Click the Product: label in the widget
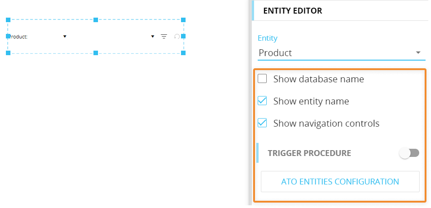Screen dimensions: 431x208 (x=19, y=37)
